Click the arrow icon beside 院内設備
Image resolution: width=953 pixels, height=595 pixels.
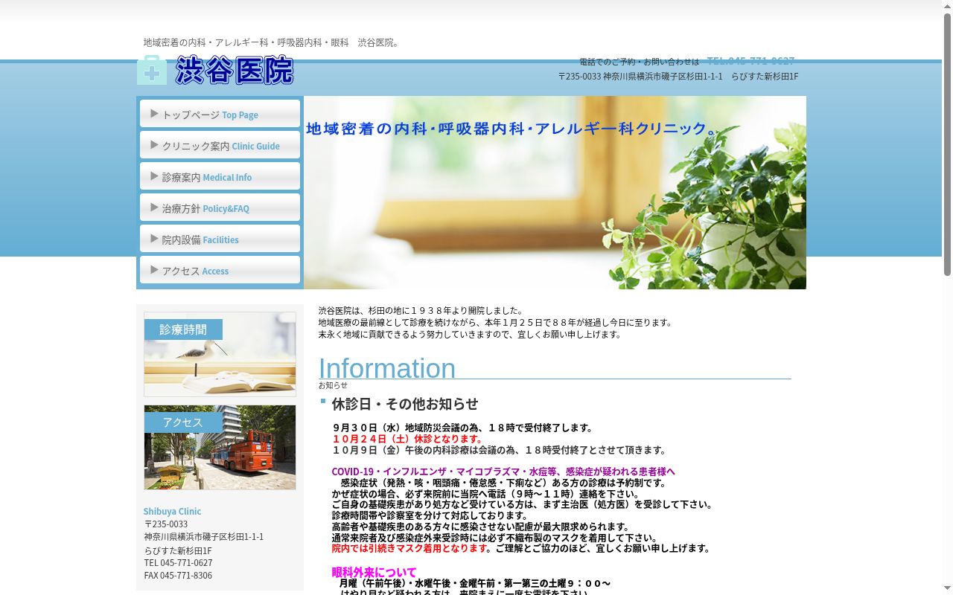pos(154,239)
